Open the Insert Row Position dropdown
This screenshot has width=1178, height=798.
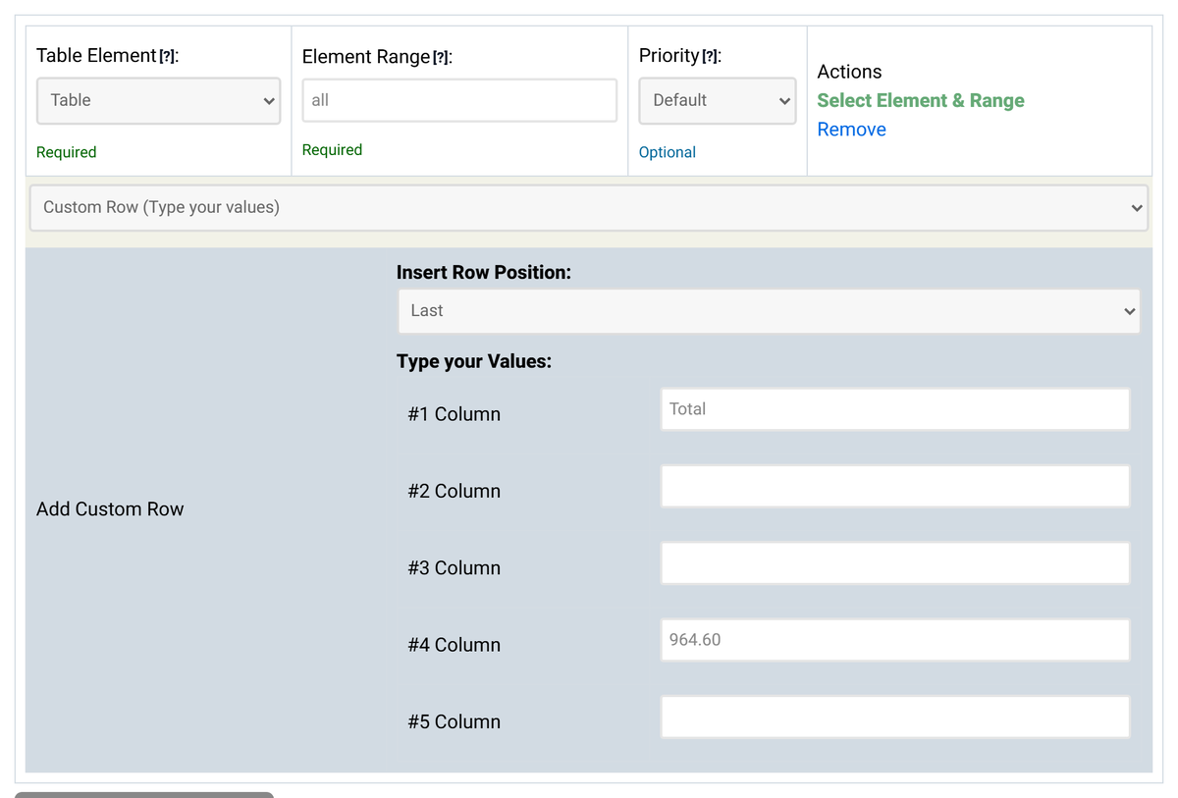pyautogui.click(x=769, y=311)
